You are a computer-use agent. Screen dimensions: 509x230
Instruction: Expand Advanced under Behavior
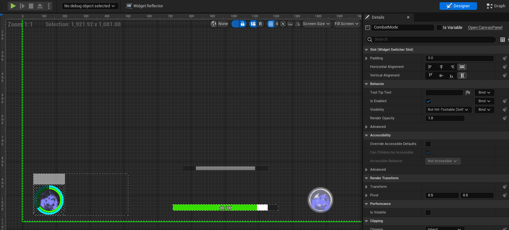(x=367, y=127)
